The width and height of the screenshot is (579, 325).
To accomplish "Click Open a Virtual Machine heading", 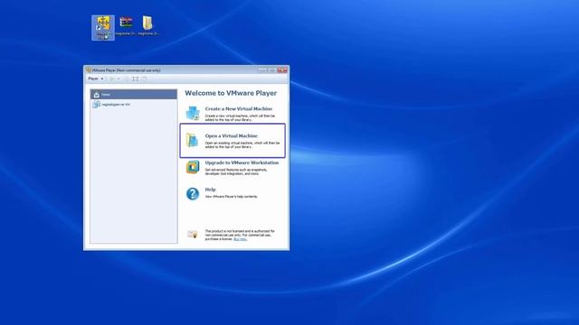I will tap(232, 135).
